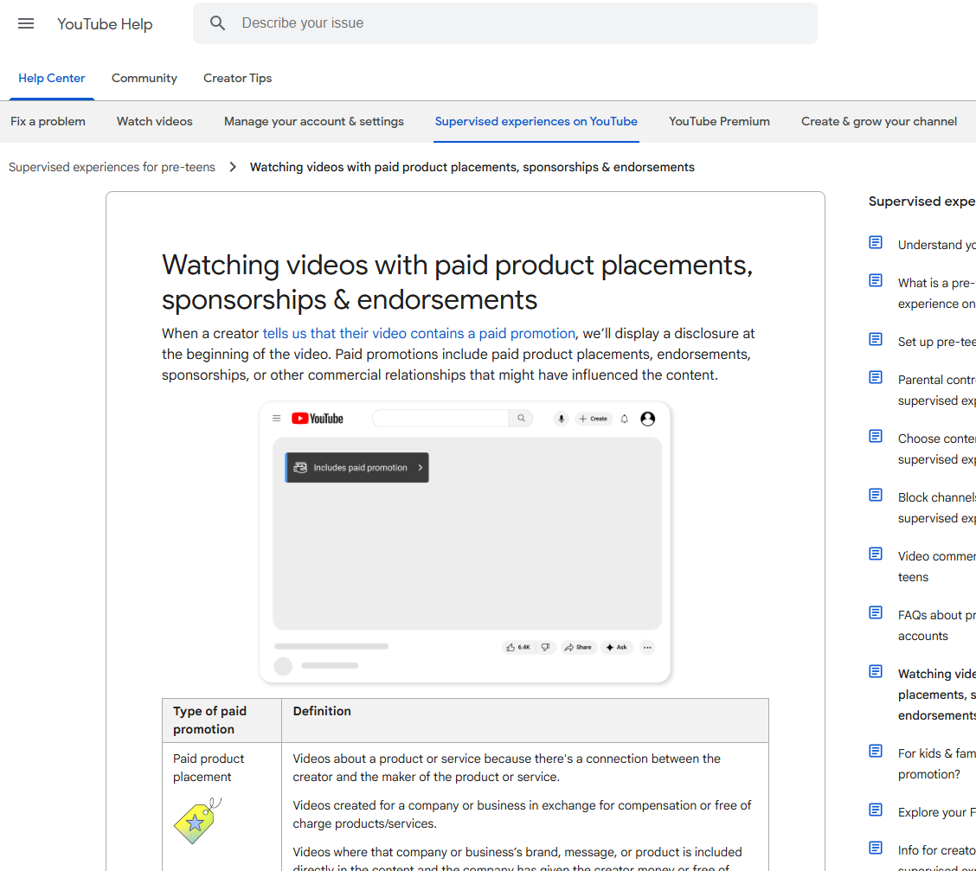Open the YouTube Premium category

(x=719, y=121)
